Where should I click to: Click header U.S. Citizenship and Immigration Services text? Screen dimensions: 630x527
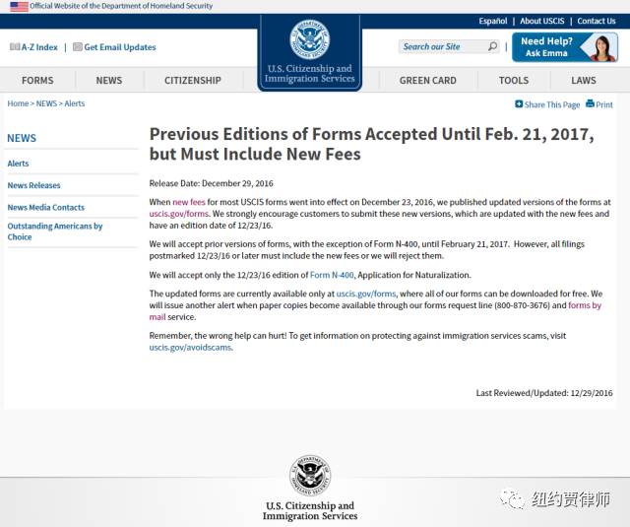[310, 74]
